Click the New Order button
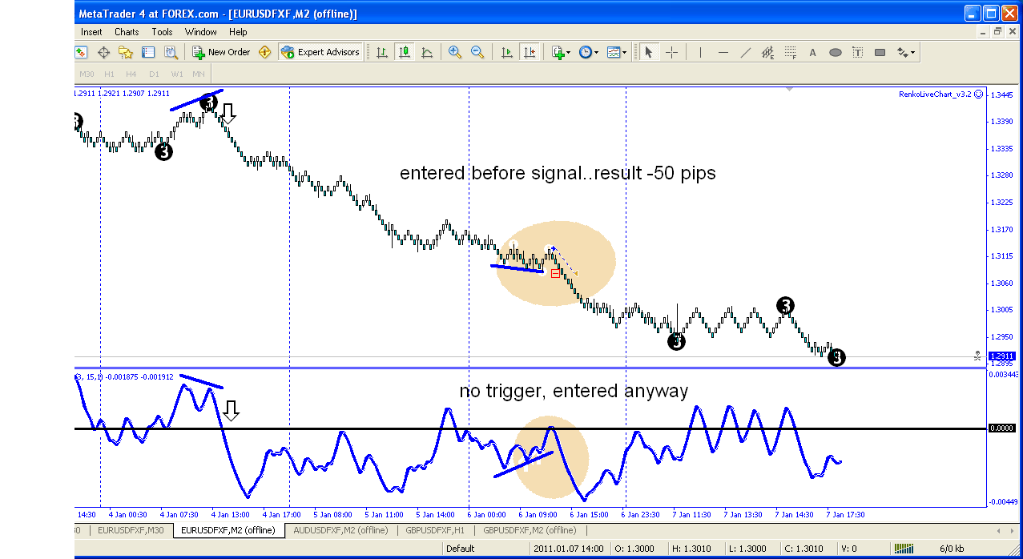Viewport: 1023px width, 559px height. point(222,52)
